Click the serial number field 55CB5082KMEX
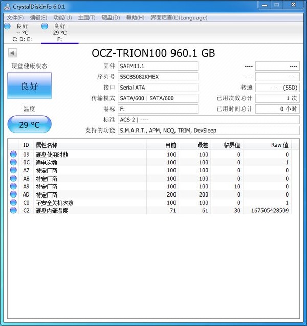Screen dimensions: 307x326 pos(158,77)
